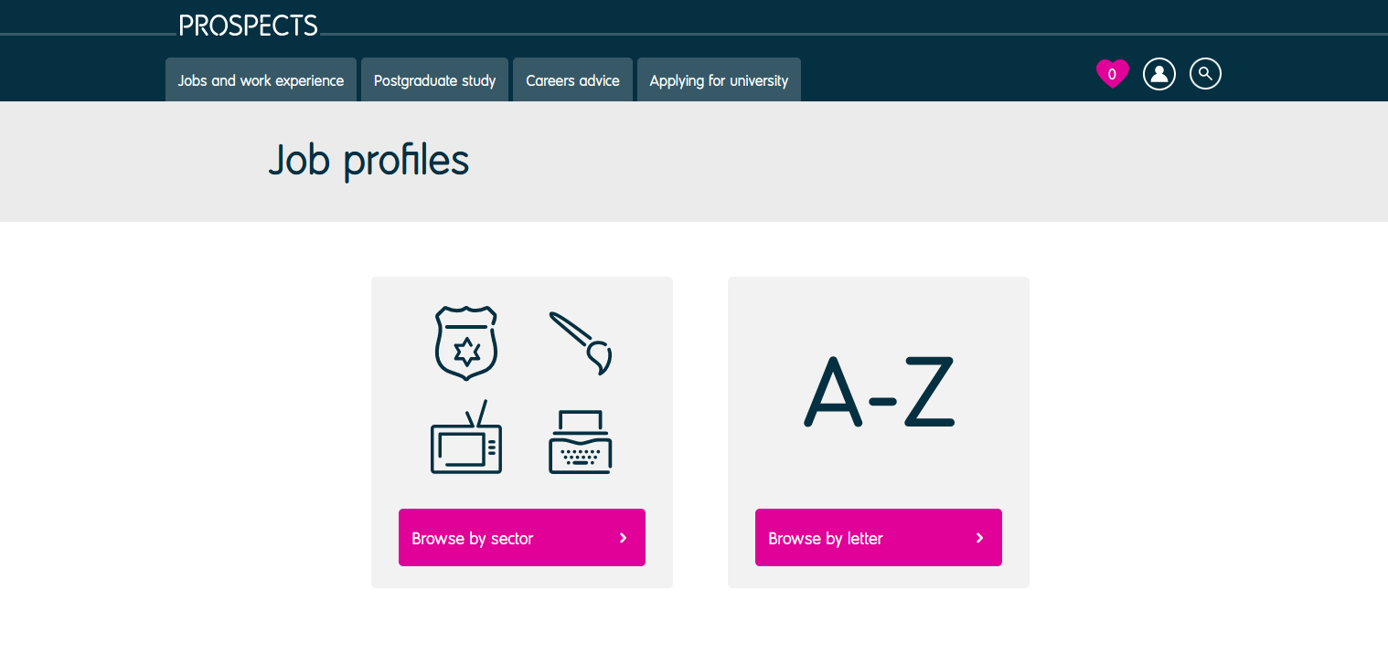Open the search magnifier icon
The width and height of the screenshot is (1388, 653).
coord(1206,73)
